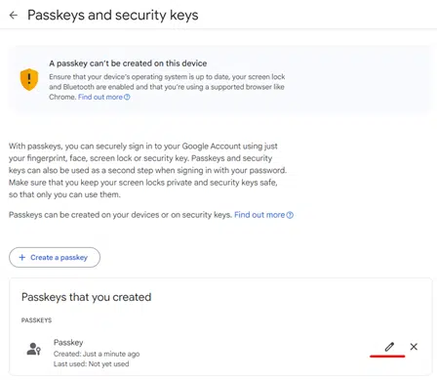Edit the passkey name with pencil icon
This screenshot has width=437, height=380.
[x=389, y=347]
